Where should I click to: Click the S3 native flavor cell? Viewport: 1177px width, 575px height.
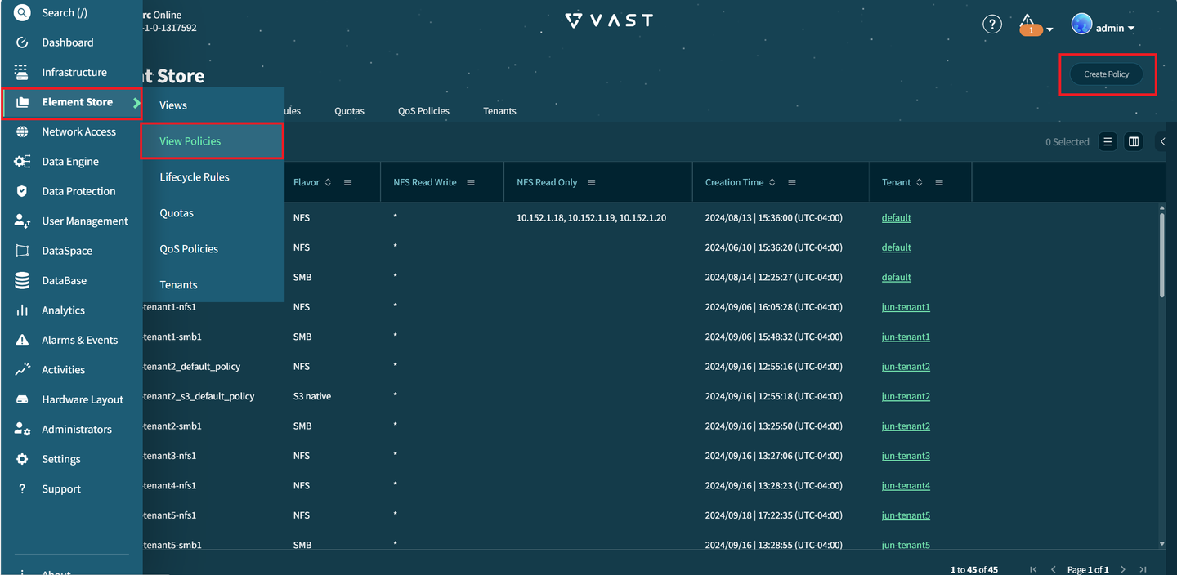point(312,396)
